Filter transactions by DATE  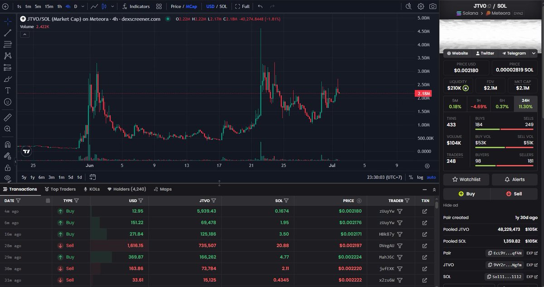(x=18, y=201)
